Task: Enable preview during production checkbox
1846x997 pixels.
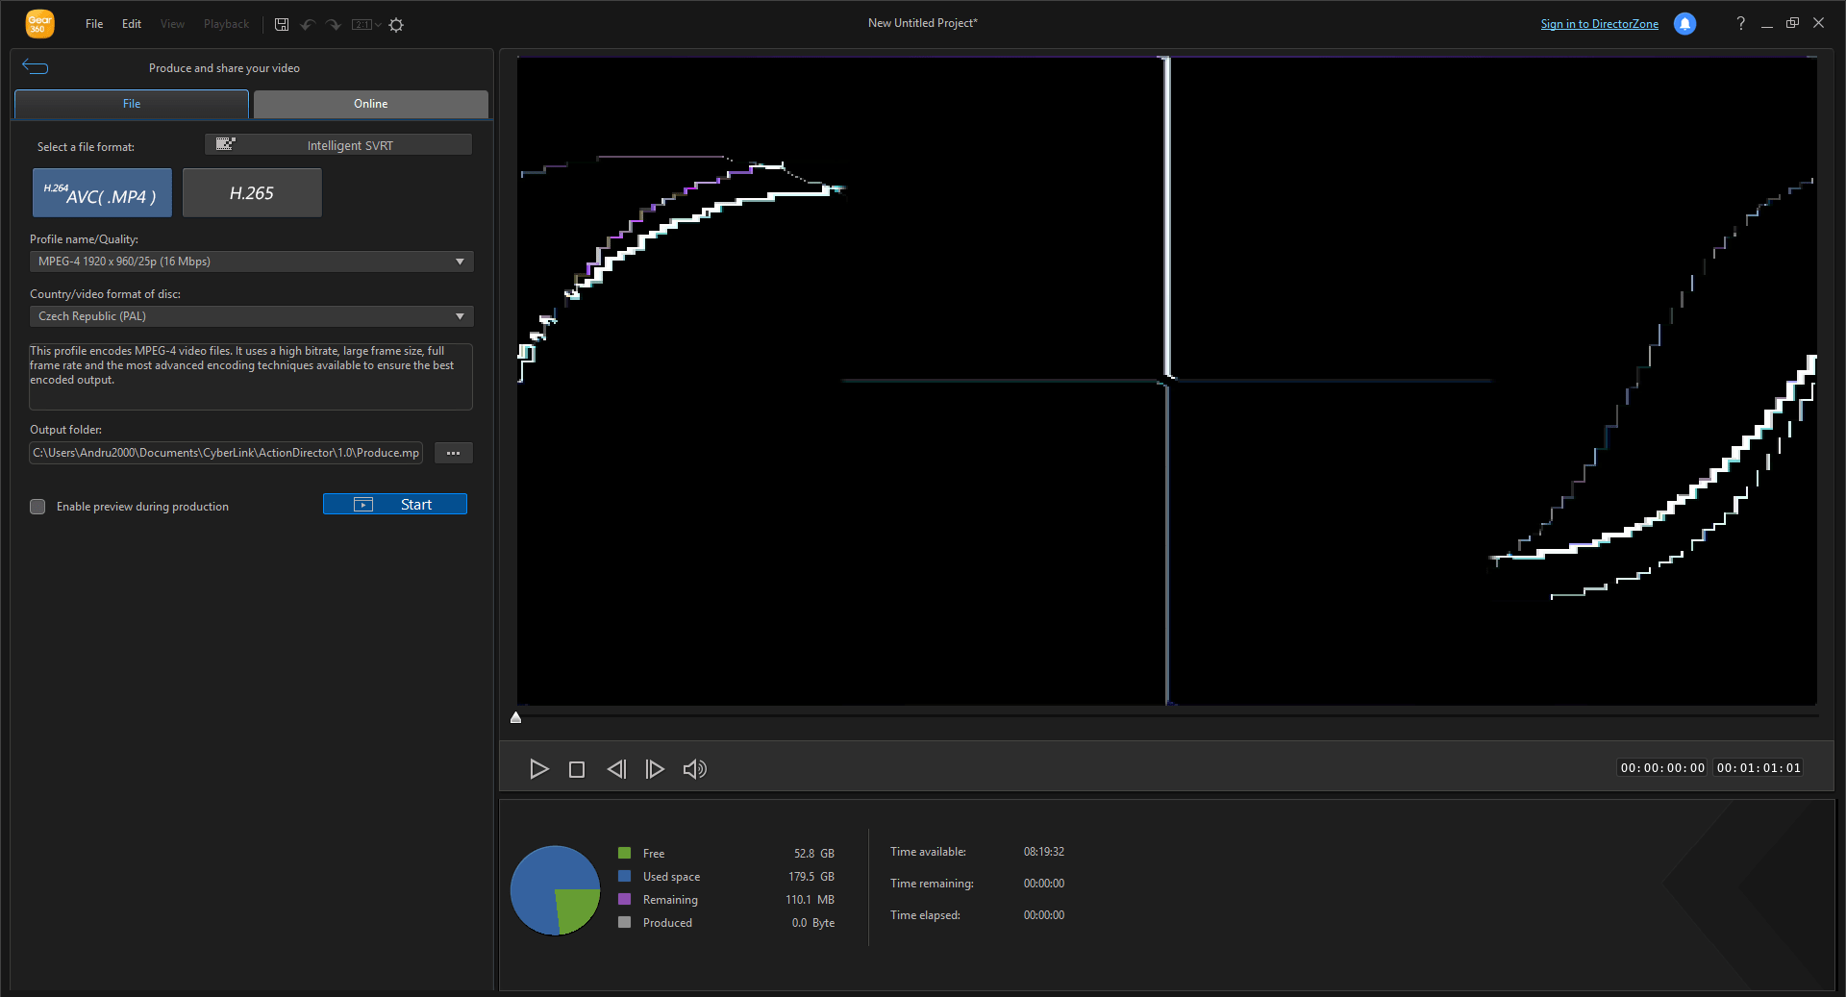Action: [x=37, y=507]
